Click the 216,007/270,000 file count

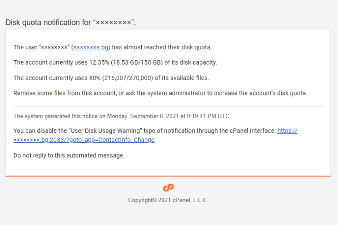click(128, 78)
